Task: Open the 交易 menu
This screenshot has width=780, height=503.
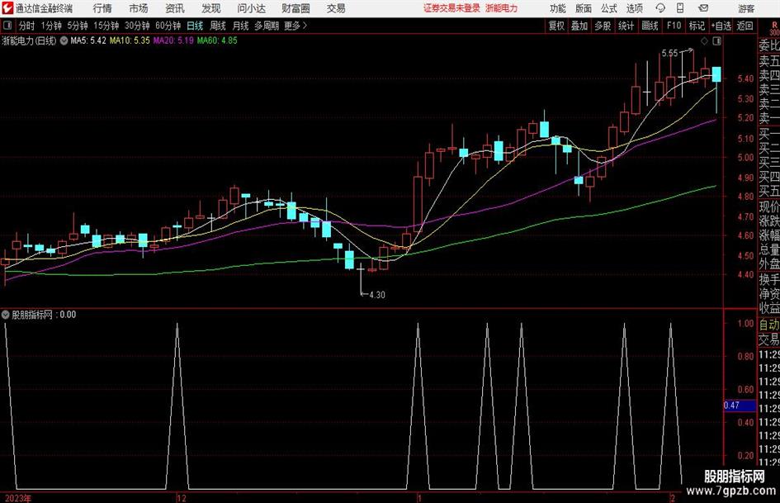Action: (x=336, y=8)
